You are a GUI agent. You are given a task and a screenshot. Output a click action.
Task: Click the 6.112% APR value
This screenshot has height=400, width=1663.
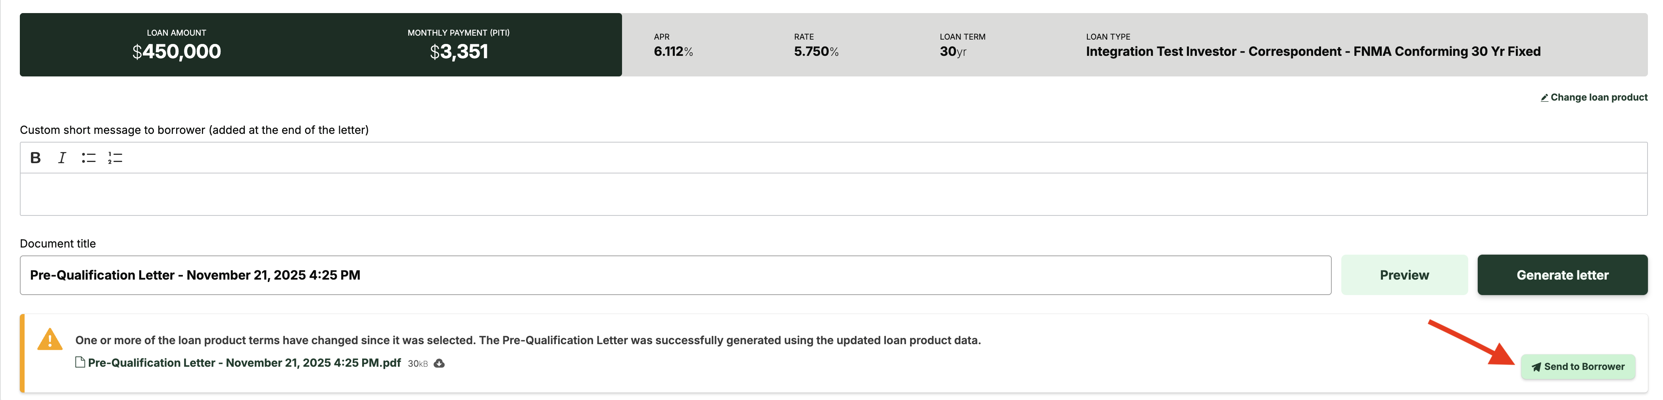pyautogui.click(x=673, y=51)
